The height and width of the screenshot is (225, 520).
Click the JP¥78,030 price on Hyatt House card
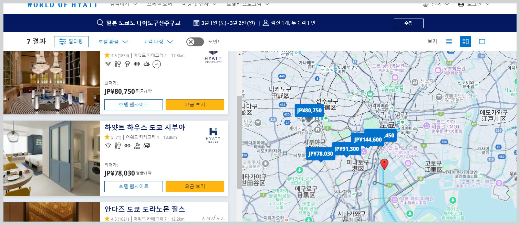(x=119, y=173)
